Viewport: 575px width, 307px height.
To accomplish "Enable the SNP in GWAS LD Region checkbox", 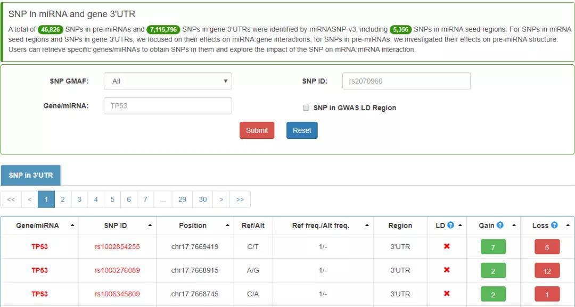I will point(306,107).
